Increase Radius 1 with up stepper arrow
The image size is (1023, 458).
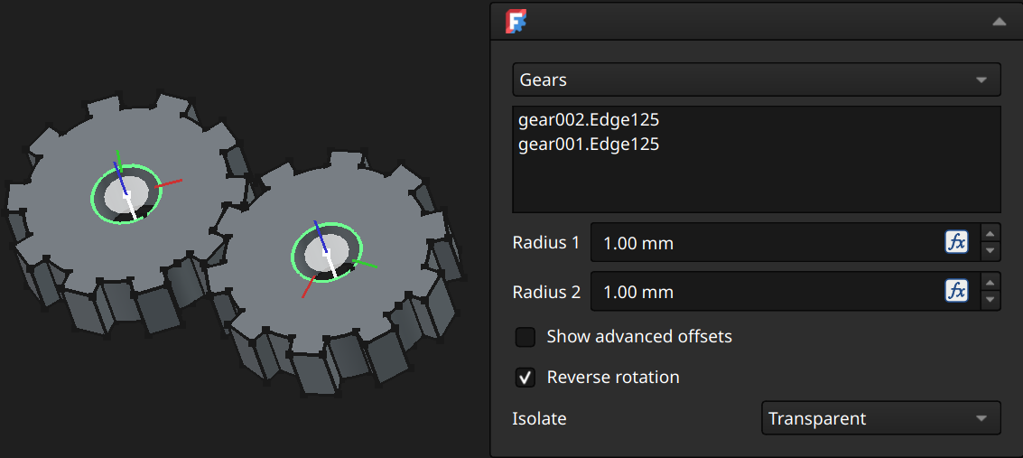pyautogui.click(x=990, y=234)
